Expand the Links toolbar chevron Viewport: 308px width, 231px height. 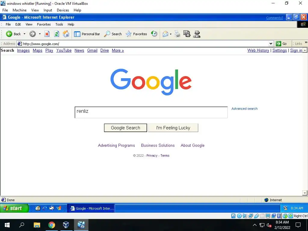306,42
